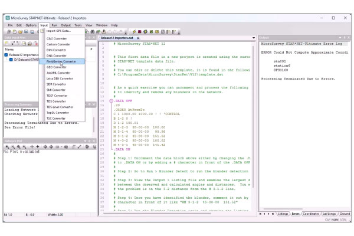Click the first output list navigation arrow
Viewport: 354px width, 236px height.
[260, 214]
